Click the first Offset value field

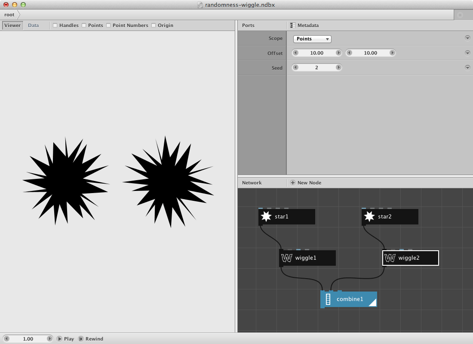click(x=317, y=53)
